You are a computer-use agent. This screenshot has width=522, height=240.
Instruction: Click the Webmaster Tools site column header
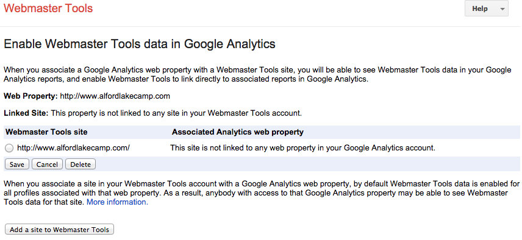(46, 132)
